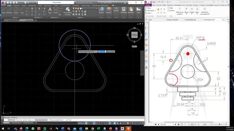Viewport: 234px width, 131px height.
Task: Open the layer name dropdown list
Action: click(97, 9)
